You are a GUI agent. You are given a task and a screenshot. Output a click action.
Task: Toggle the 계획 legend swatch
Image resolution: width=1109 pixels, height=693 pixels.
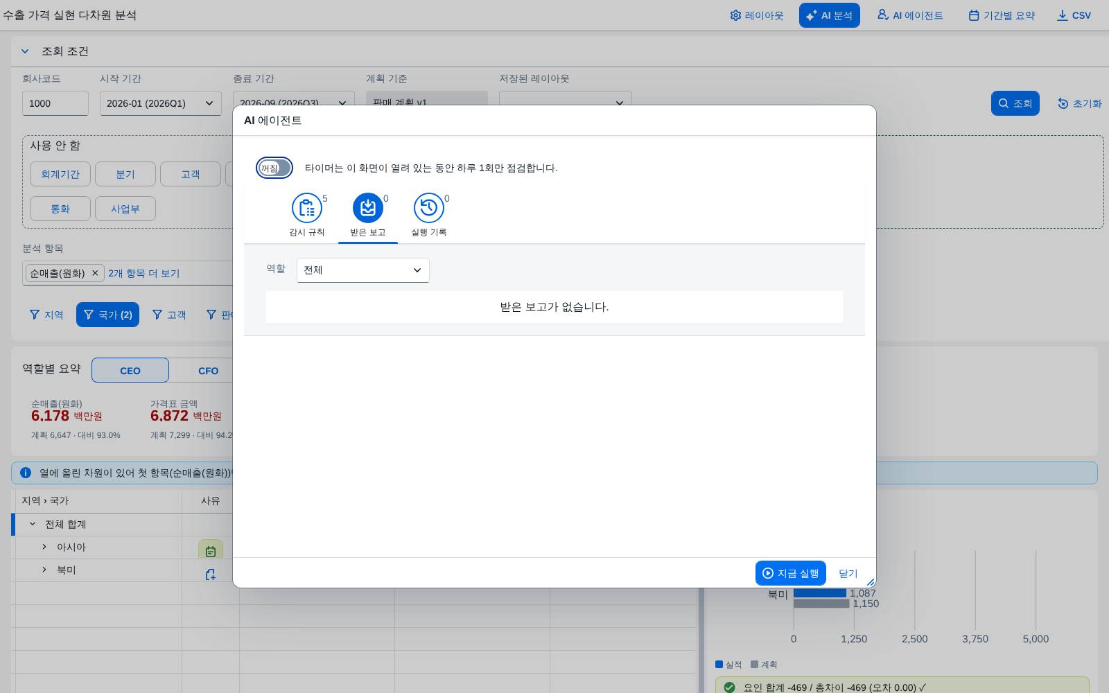[x=755, y=664]
